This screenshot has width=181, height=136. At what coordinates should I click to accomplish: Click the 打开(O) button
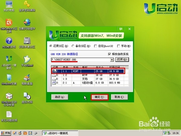click(x=122, y=60)
